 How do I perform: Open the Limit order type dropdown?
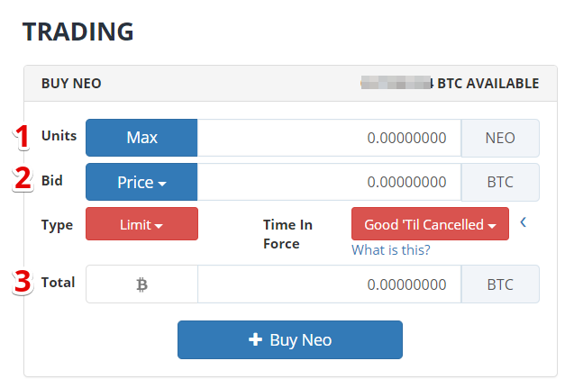pyautogui.click(x=141, y=224)
